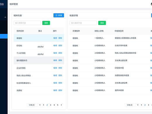The image size is (152, 114).
Task: Open page size dropdown in left pagination
Action: [32, 105]
